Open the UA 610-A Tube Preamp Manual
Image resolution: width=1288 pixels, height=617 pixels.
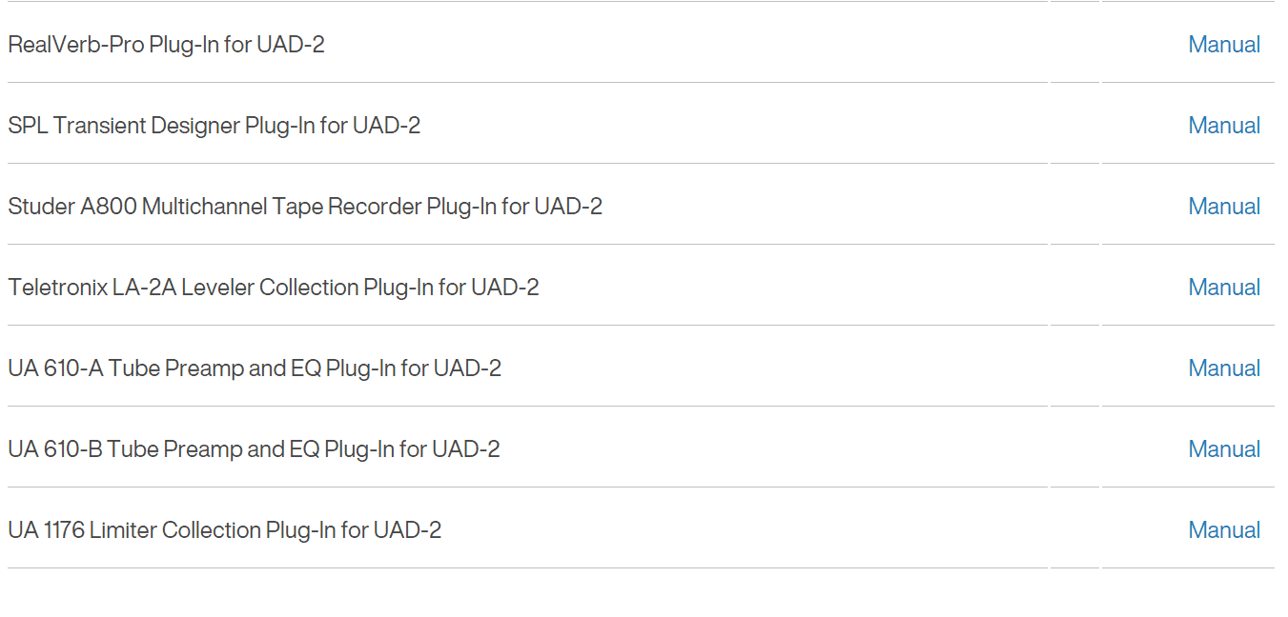pos(1224,368)
